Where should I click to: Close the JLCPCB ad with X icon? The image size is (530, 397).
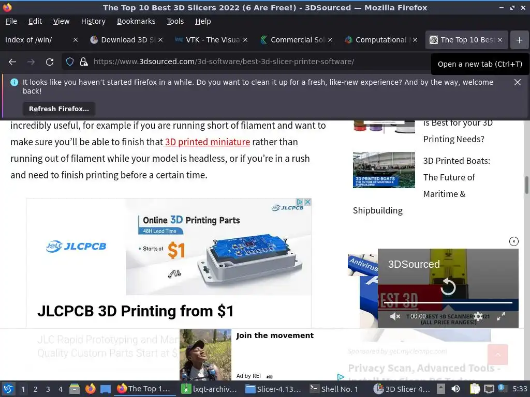[x=307, y=202]
